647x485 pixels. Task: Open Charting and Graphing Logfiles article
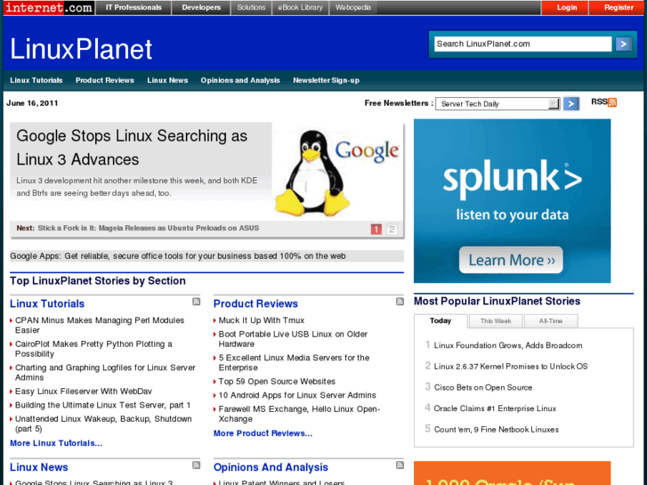pyautogui.click(x=105, y=372)
